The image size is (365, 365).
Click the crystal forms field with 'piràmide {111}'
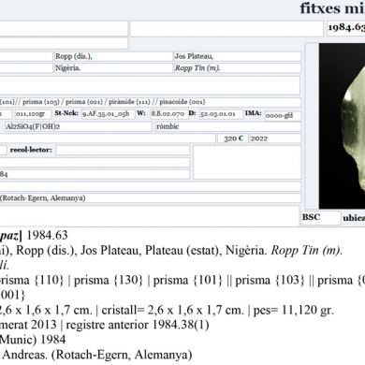[151, 102]
